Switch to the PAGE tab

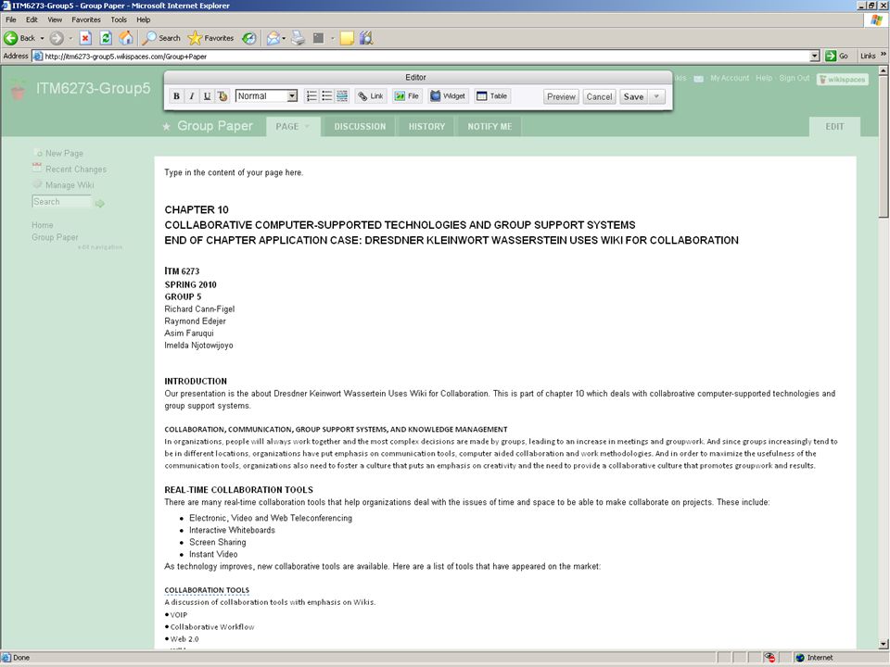293,127
